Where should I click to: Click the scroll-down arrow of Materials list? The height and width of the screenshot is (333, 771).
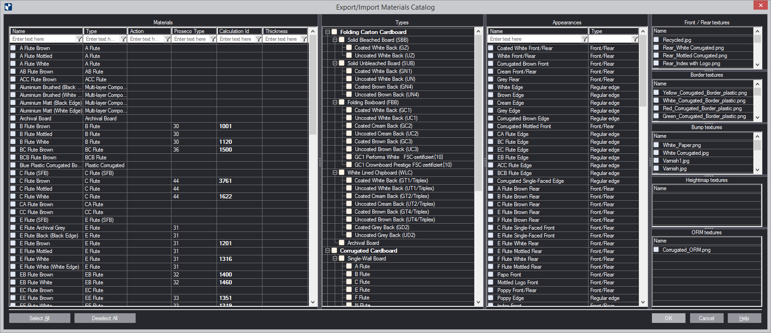(313, 302)
